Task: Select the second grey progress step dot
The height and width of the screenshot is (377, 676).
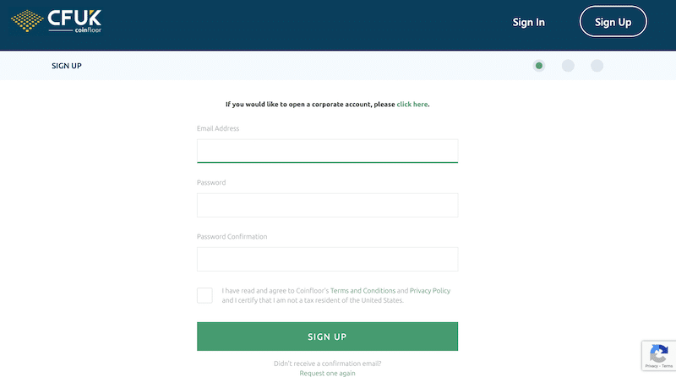Action: (568, 66)
